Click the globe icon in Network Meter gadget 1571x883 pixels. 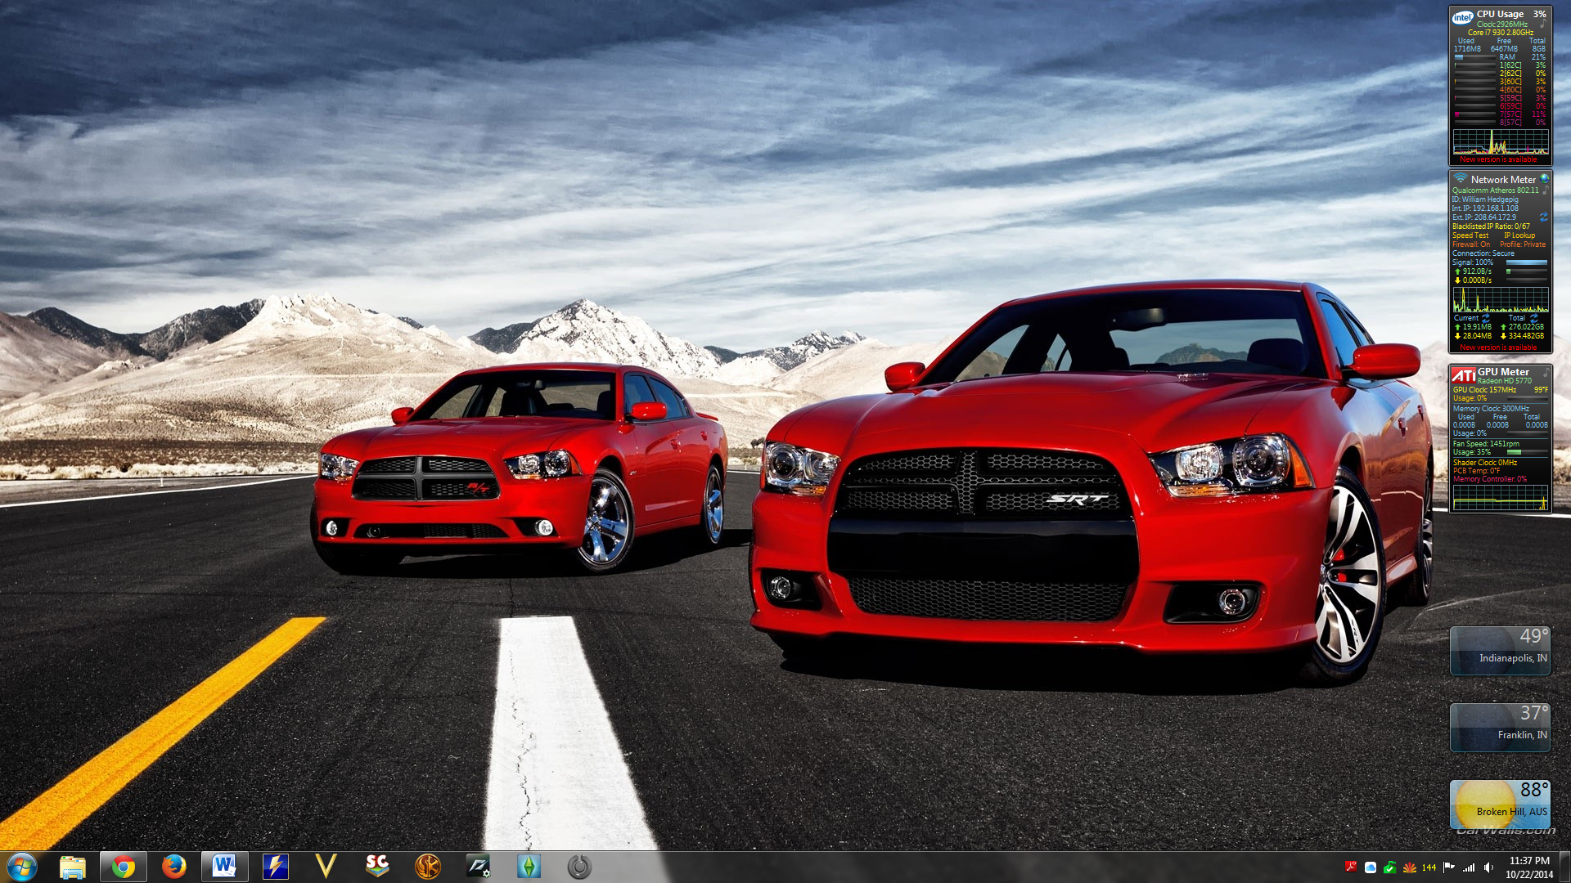[1544, 178]
